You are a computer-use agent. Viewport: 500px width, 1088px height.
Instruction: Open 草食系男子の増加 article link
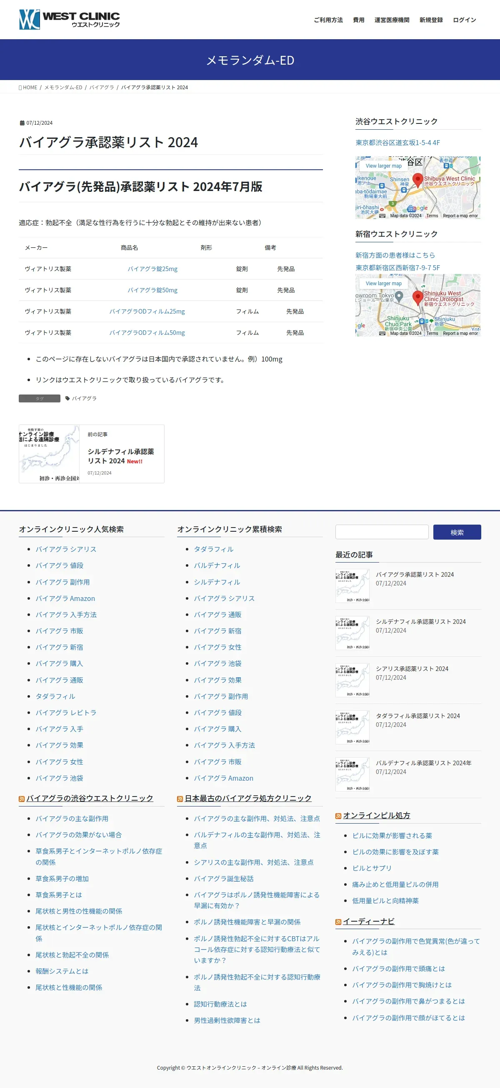[x=62, y=879]
